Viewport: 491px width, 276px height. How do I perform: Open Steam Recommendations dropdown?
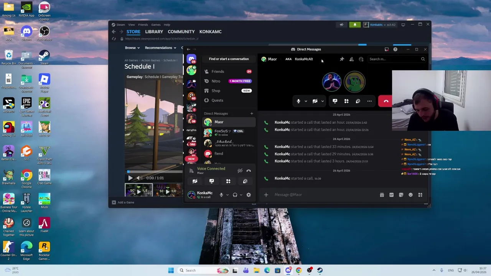(x=160, y=48)
